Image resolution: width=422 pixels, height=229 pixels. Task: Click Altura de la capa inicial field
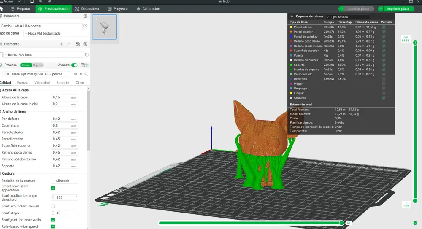[65, 104]
